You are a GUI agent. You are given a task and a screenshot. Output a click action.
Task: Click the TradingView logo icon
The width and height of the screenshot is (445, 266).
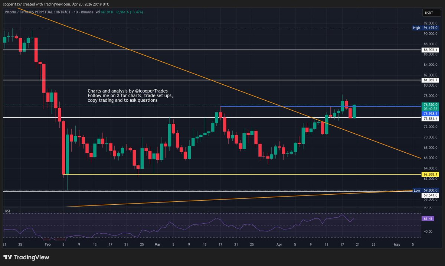(9, 257)
